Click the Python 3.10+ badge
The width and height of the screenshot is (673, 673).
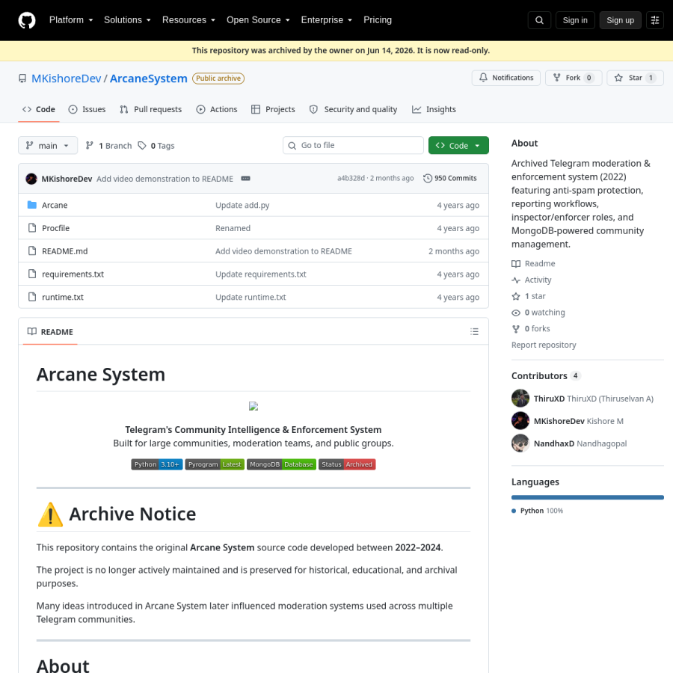click(x=157, y=464)
